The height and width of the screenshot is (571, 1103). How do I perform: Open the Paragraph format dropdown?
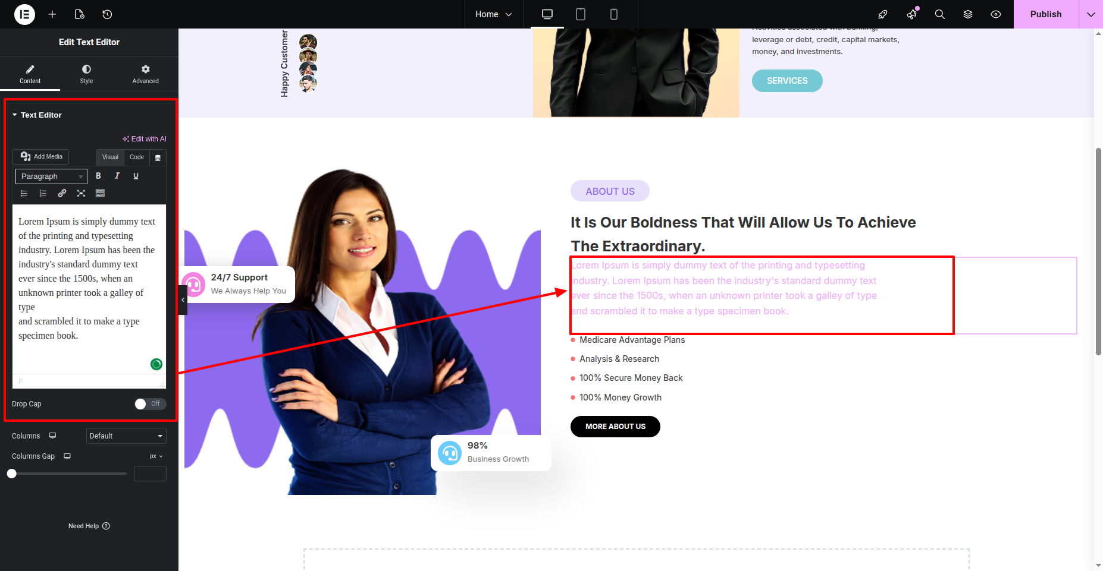click(x=51, y=176)
